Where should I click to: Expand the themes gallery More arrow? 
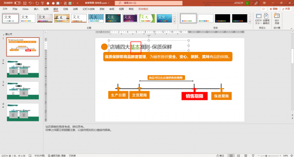pos(174,22)
